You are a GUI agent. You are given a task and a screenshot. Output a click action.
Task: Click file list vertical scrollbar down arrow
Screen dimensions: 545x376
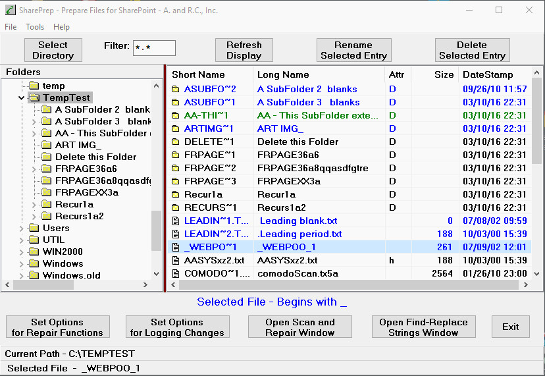click(536, 274)
